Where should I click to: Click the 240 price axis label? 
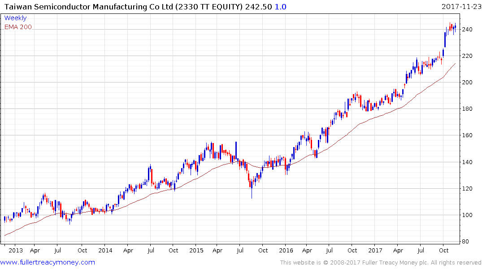[x=467, y=30]
